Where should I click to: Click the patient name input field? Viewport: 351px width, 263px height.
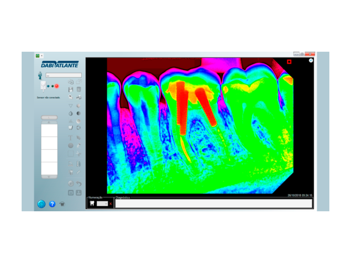coord(63,75)
